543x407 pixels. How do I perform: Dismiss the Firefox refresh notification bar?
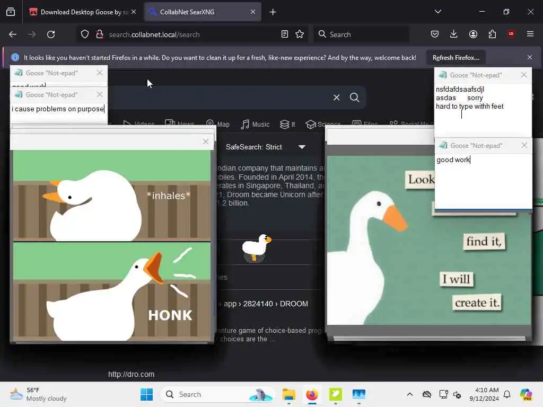pyautogui.click(x=530, y=57)
